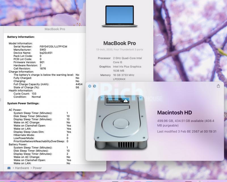Click the computer icon in the path bar
The width and height of the screenshot is (227, 182).
pos(9,168)
